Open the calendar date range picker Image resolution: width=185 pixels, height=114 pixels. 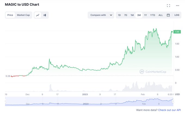(x=168, y=15)
